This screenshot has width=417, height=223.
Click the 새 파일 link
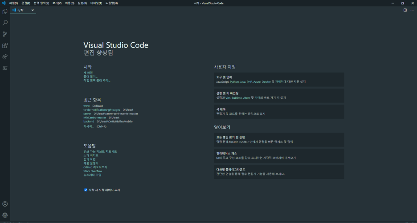(88, 73)
